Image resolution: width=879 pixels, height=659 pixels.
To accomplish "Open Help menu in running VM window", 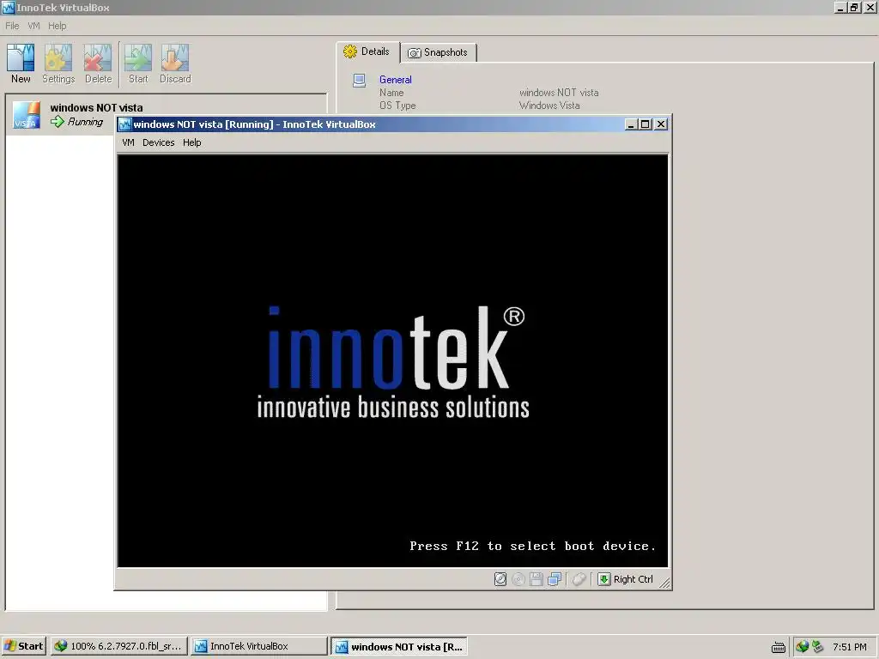I will pyautogui.click(x=191, y=142).
